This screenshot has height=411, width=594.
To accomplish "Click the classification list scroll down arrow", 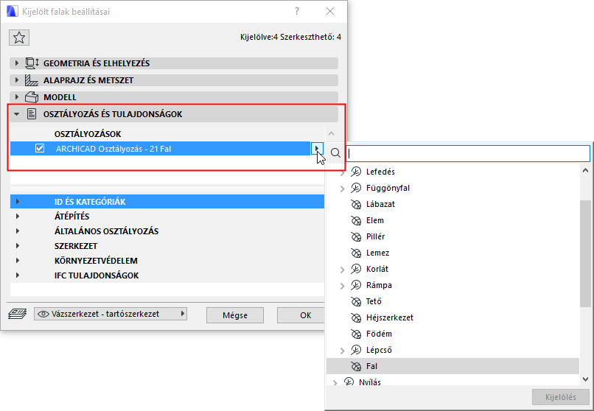I will pos(585,379).
